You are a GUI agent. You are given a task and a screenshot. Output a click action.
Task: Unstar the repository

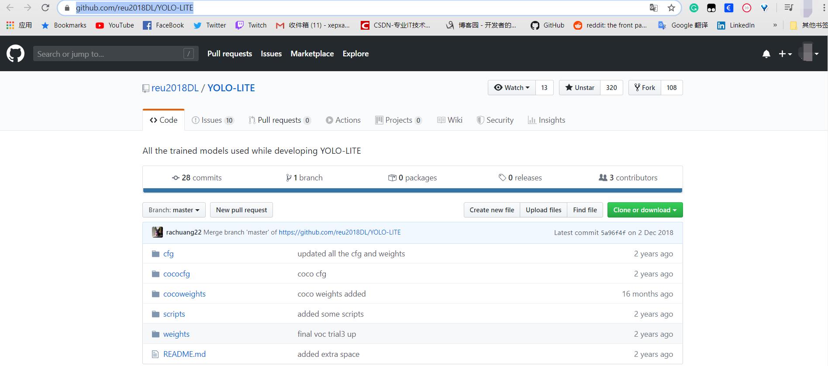pos(580,87)
